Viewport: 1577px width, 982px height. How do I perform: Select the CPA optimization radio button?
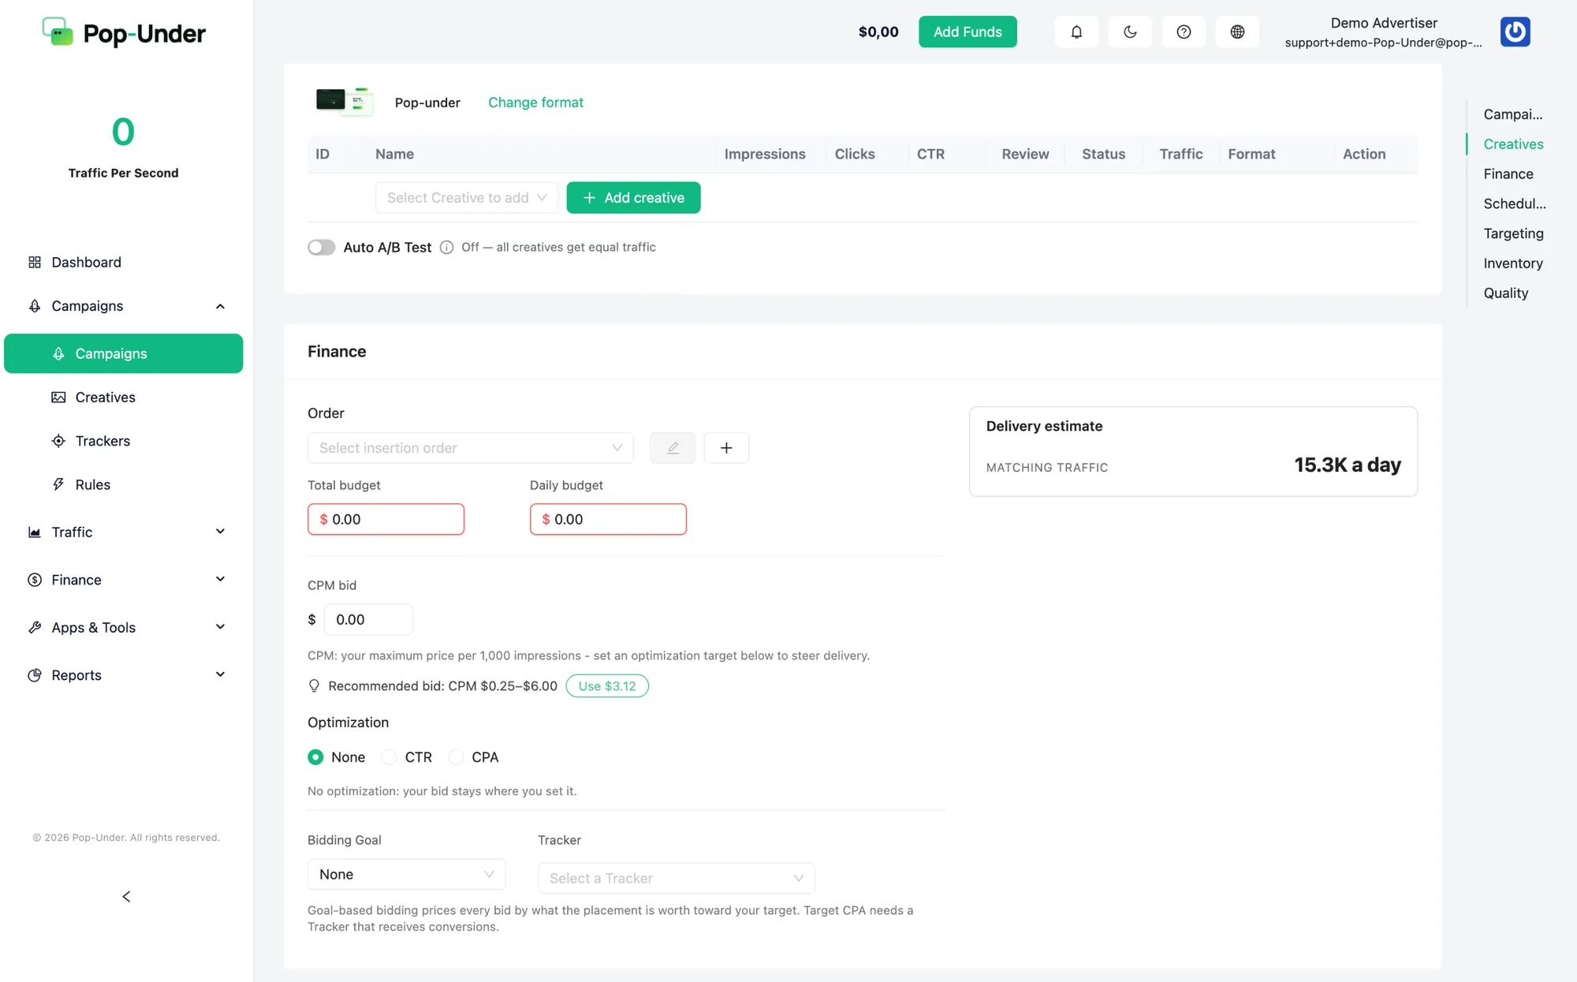(x=456, y=757)
